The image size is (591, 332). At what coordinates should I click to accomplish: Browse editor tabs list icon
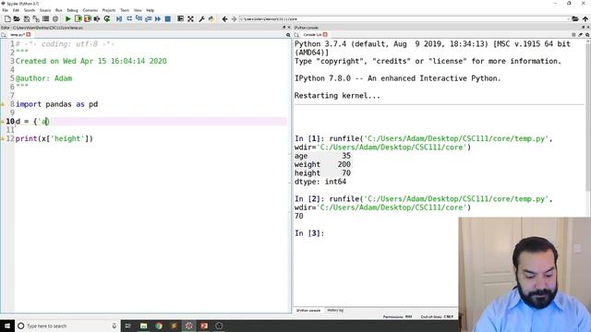[x=4, y=35]
